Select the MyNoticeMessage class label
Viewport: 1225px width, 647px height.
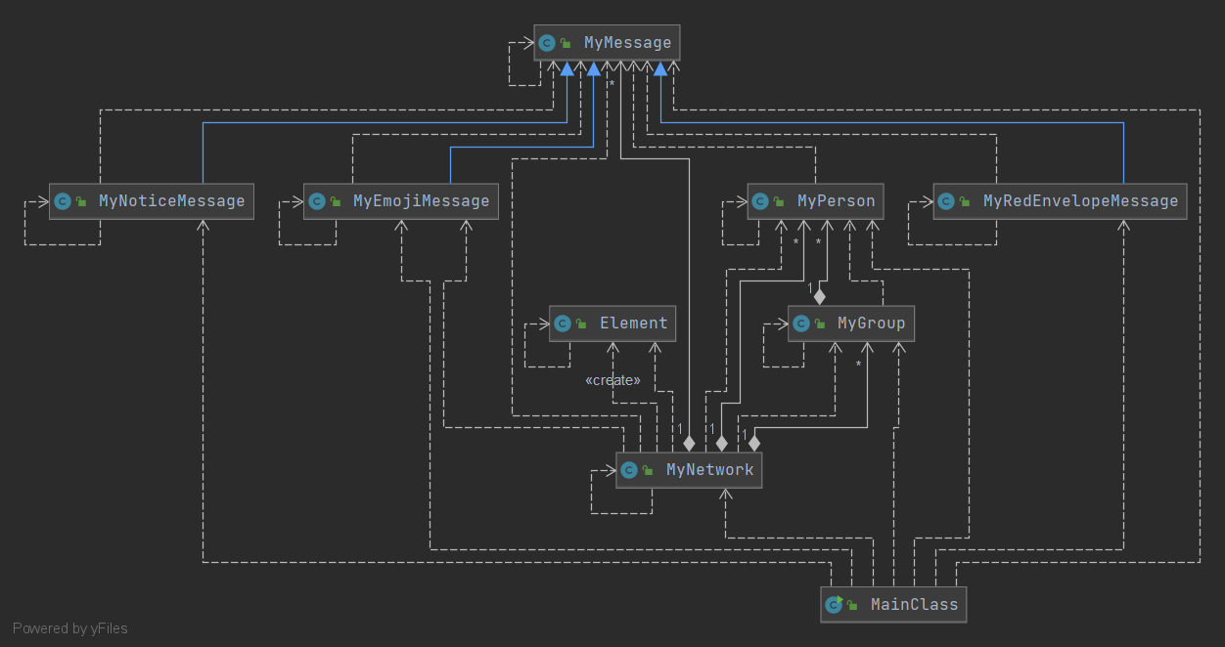pyautogui.click(x=172, y=201)
